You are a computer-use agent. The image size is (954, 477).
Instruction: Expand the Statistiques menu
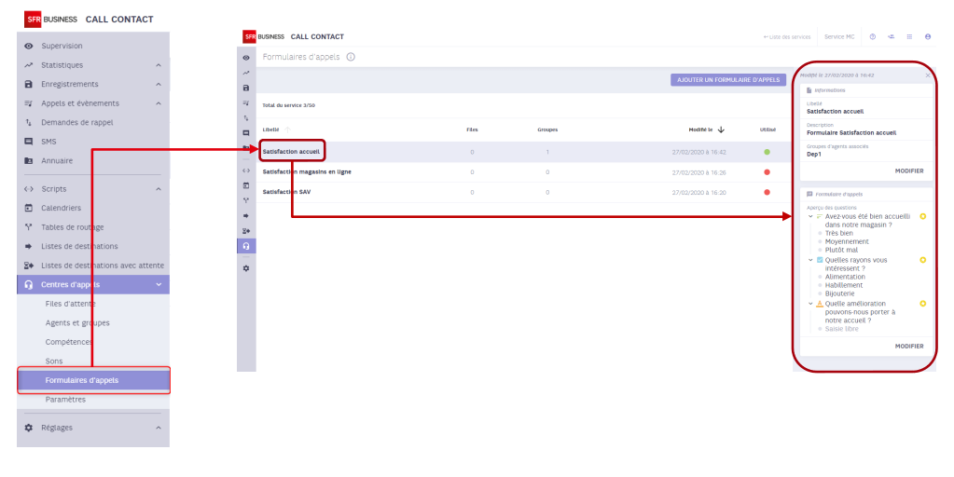pyautogui.click(x=159, y=65)
